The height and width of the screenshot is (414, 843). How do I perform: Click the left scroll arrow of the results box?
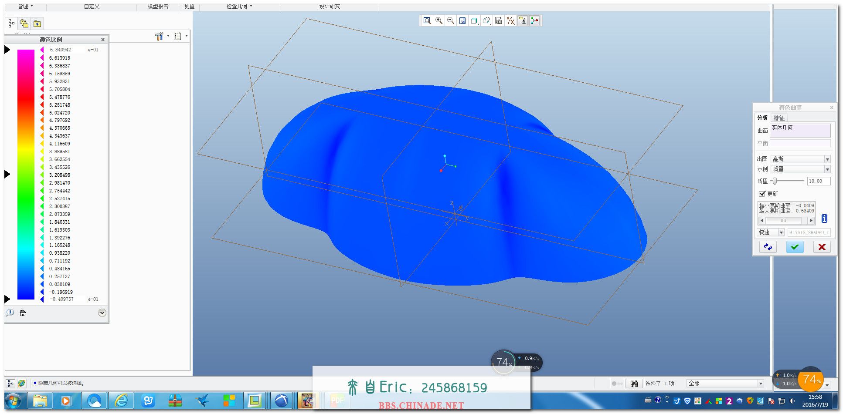click(x=761, y=221)
